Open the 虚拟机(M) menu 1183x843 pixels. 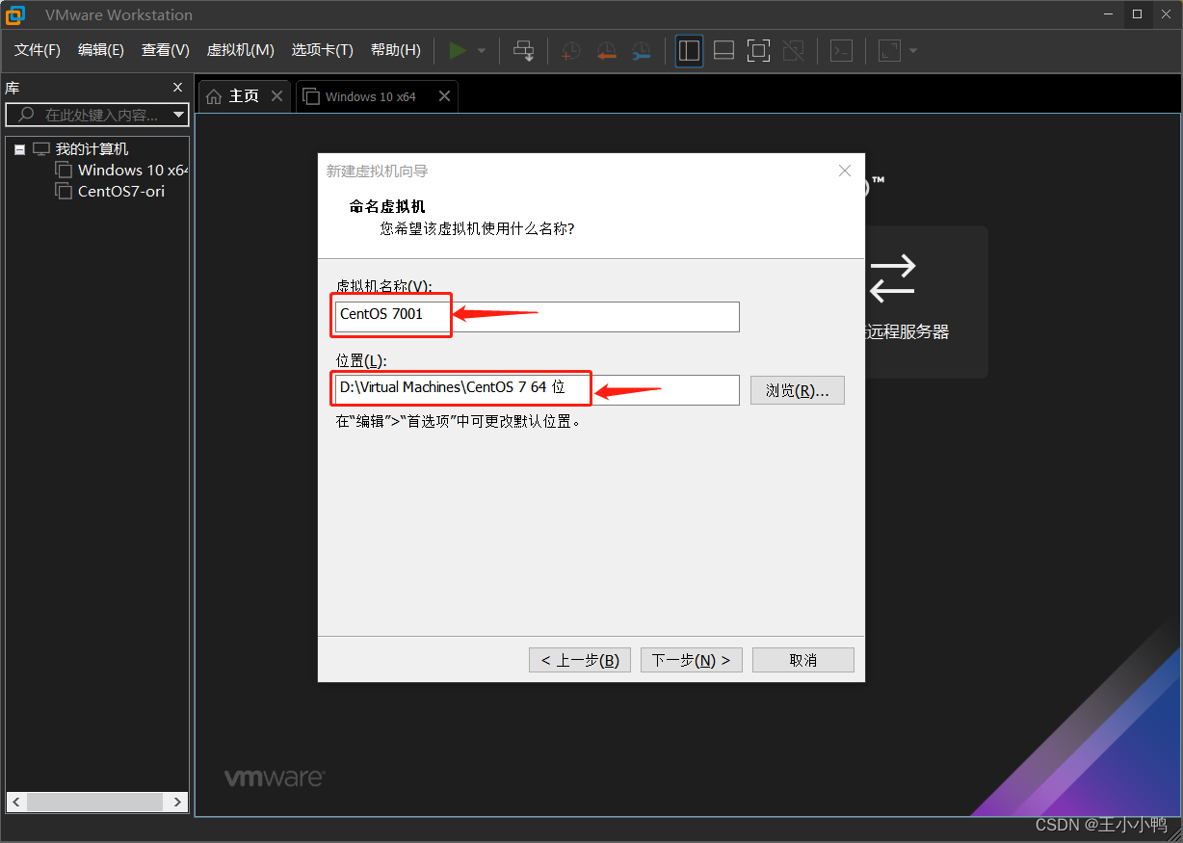240,50
